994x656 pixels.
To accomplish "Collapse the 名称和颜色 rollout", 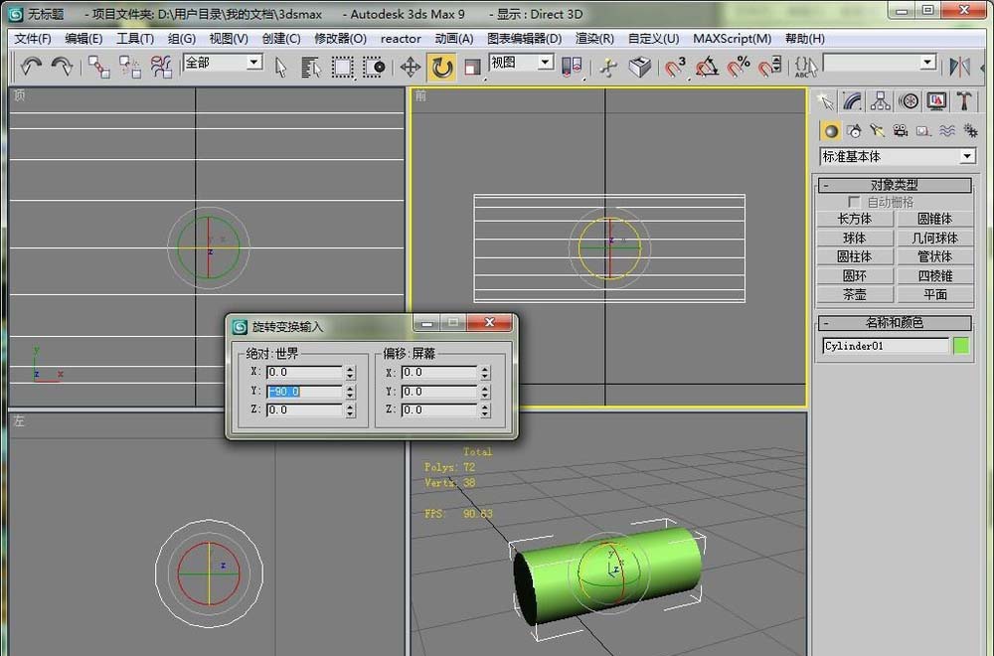I will [x=895, y=323].
